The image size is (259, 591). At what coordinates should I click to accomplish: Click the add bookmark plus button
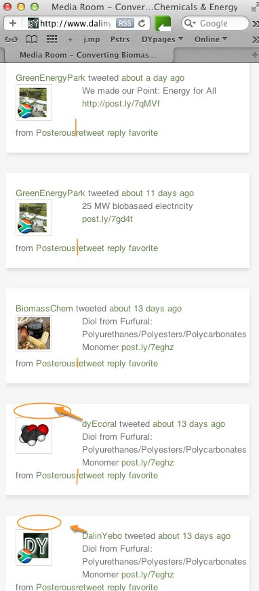click(x=13, y=23)
